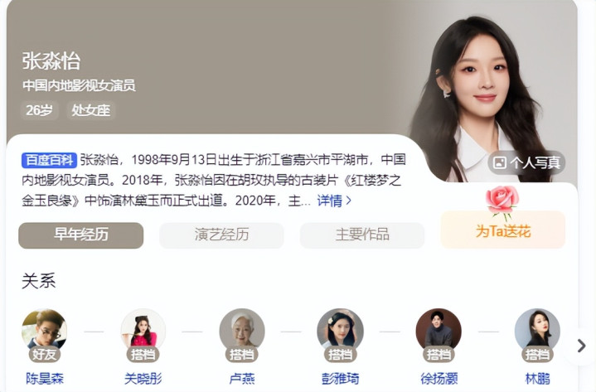Click the 陈昊森 name link
Viewport: 596px width, 392px height.
point(45,379)
